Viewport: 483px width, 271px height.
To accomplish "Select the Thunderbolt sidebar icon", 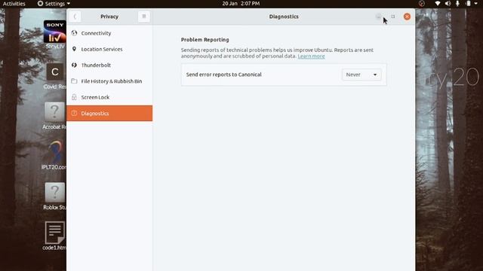I will (74, 65).
